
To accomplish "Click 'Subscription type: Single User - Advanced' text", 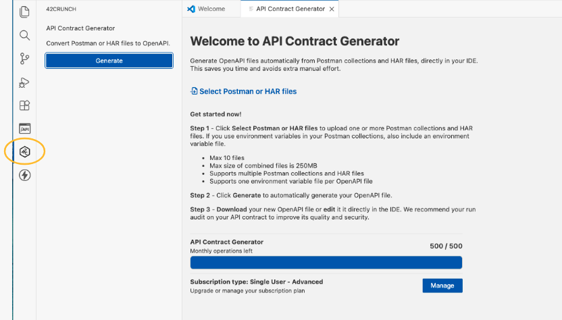I will [x=256, y=282].
